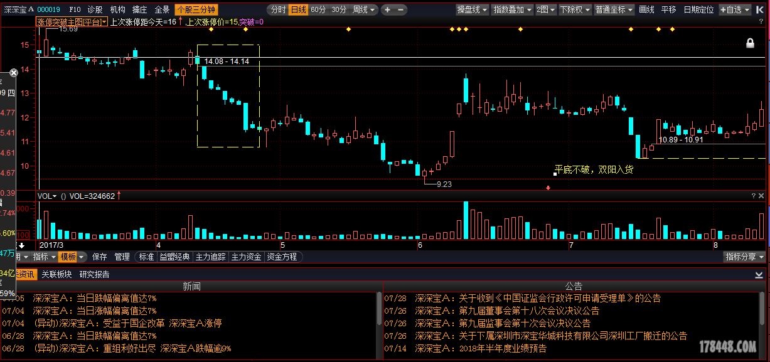Click the first yellow diamond event marker
This screenshot has height=362, width=770.
click(x=211, y=29)
